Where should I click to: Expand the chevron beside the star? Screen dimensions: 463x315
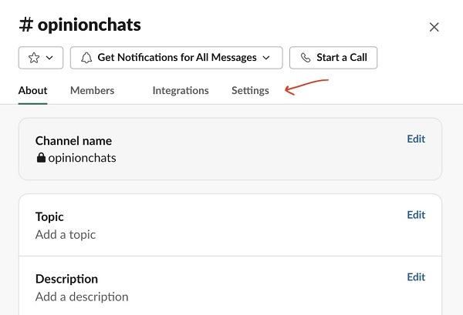click(50, 58)
